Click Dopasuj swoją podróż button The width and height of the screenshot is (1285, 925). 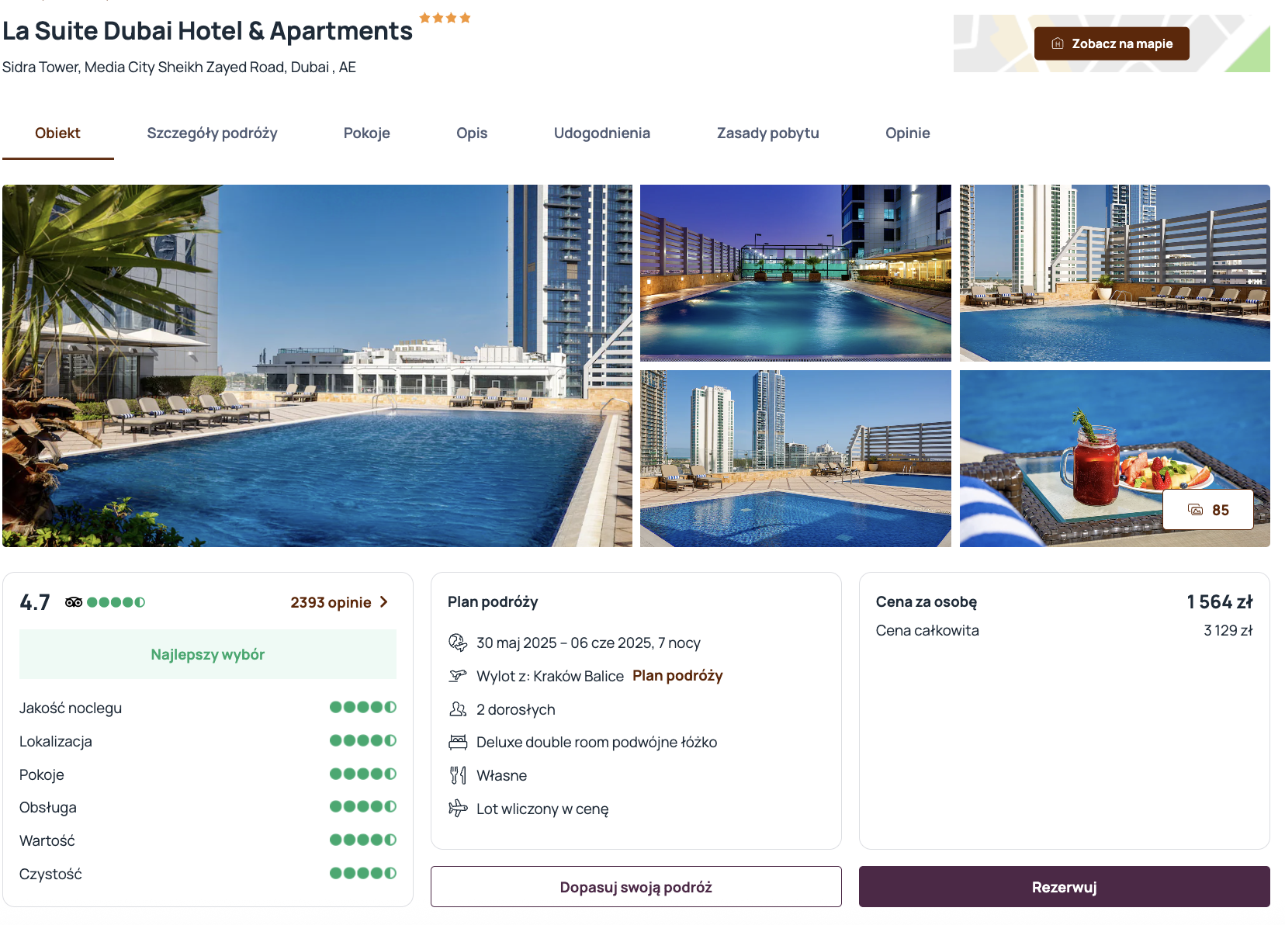tap(636, 887)
